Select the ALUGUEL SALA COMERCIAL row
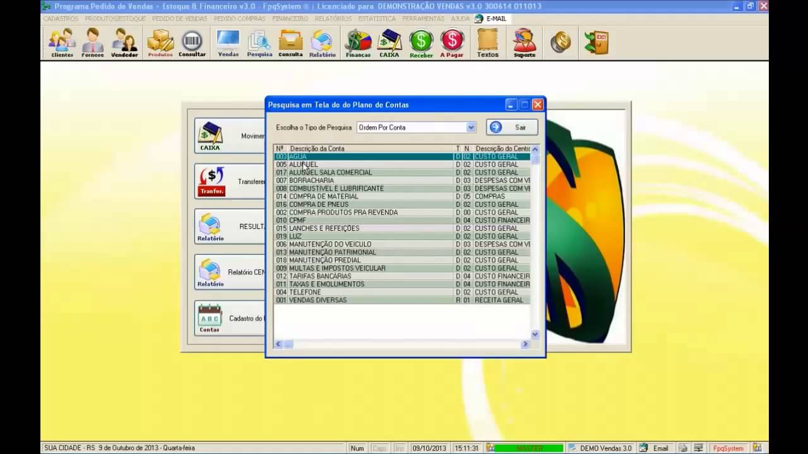808x454 pixels. [x=402, y=173]
